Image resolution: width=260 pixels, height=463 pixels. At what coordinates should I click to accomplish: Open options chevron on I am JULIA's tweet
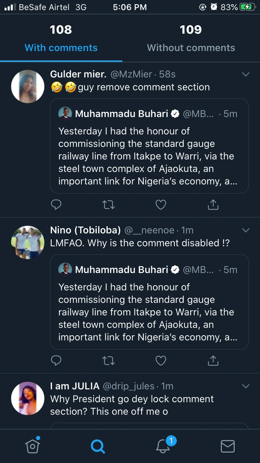click(x=246, y=386)
